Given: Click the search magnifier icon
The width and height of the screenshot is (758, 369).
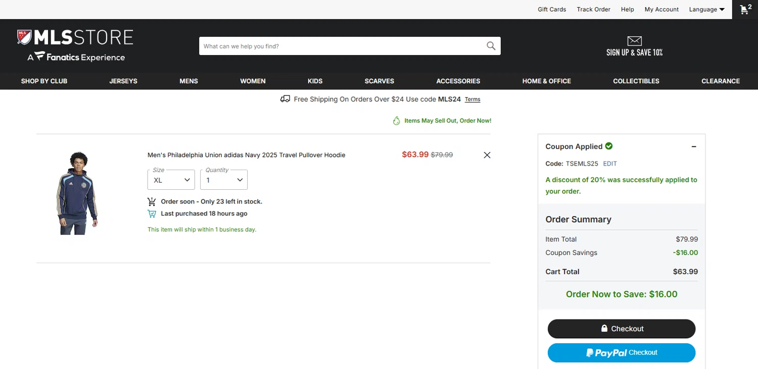Looking at the screenshot, I should click(491, 46).
